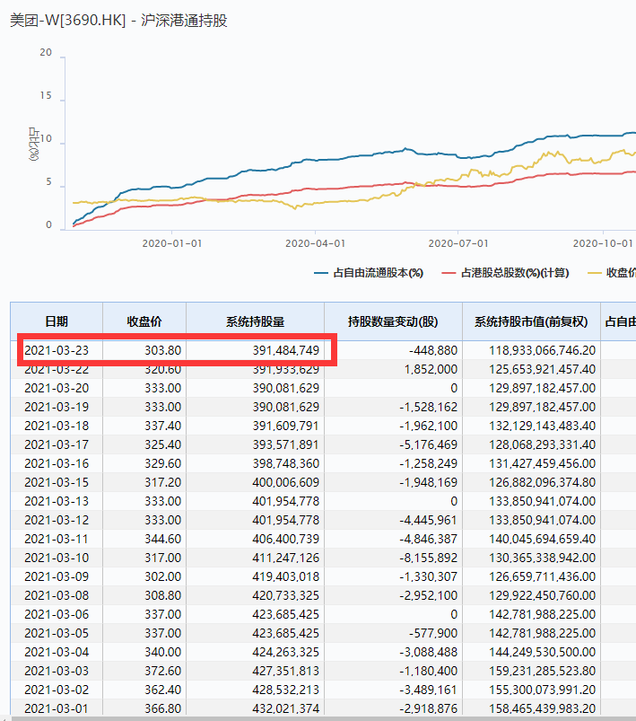Sort by the 日期 column header
Viewport: 636px width, 721px height.
57,321
